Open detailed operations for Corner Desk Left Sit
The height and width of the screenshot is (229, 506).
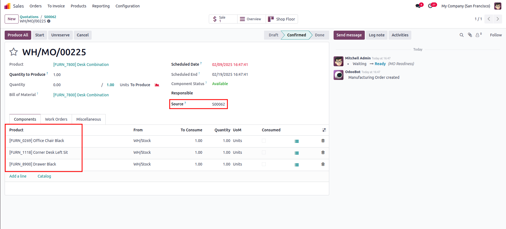pyautogui.click(x=297, y=153)
